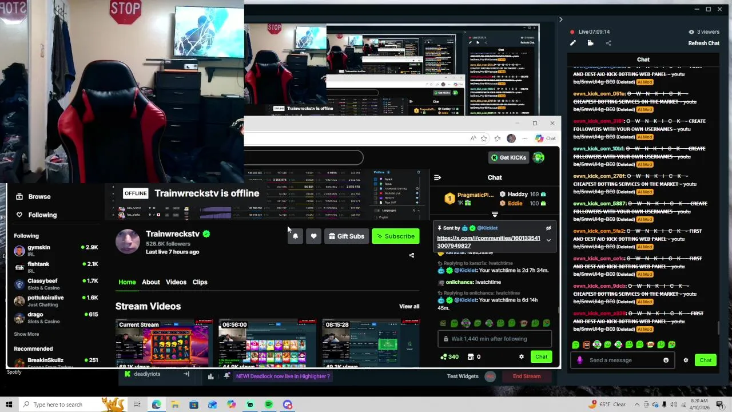This screenshot has width=732, height=412.
Task: Open Spotify from the Windows taskbar
Action: click(x=269, y=405)
